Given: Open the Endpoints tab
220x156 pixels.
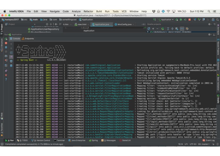Looking at the screenshot, I should click(28, 39).
